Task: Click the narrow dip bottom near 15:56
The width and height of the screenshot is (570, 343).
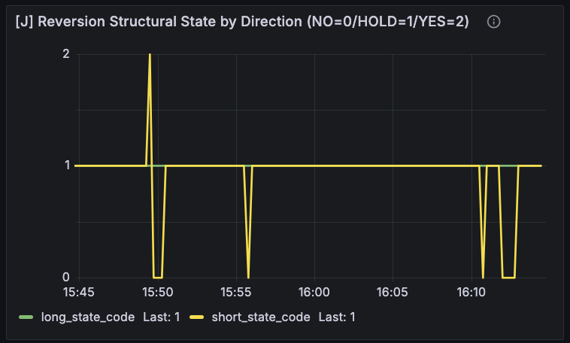Action: point(248,277)
